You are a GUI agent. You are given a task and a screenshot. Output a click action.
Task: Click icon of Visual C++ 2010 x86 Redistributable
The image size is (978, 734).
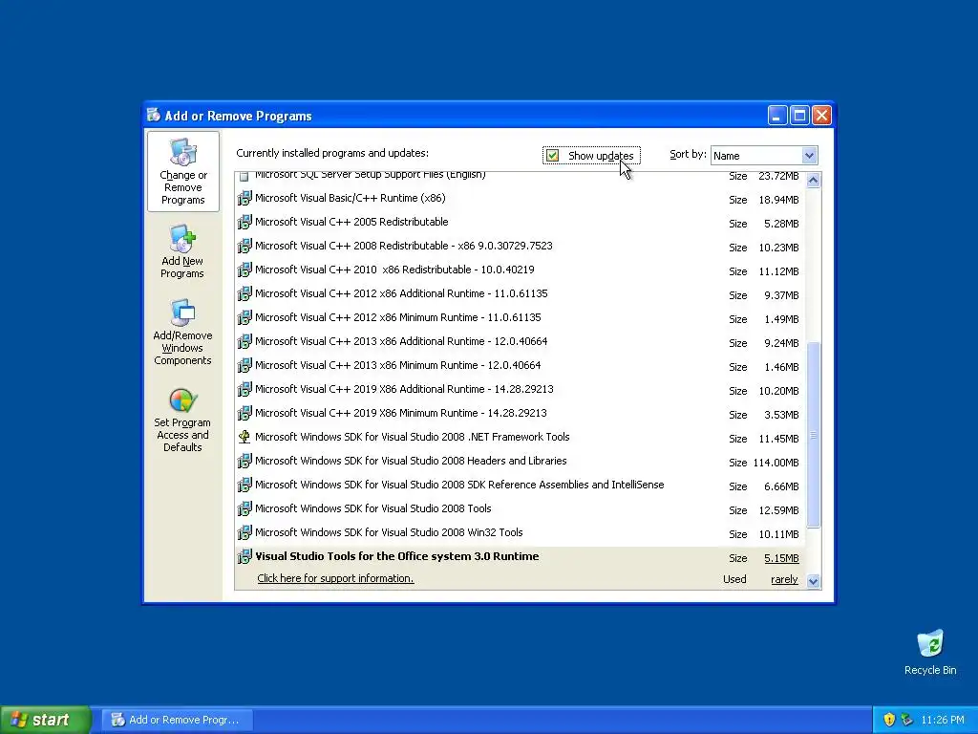coord(244,270)
